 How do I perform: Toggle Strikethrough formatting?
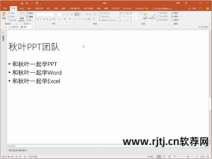point(51,19)
